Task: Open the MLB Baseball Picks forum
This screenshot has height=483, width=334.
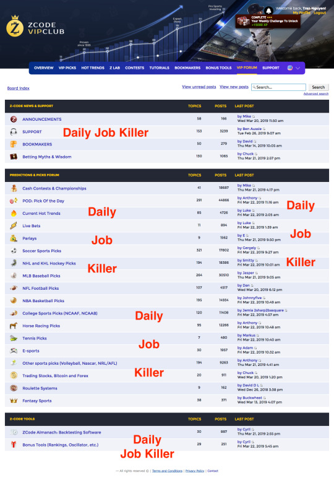Action: (x=41, y=276)
